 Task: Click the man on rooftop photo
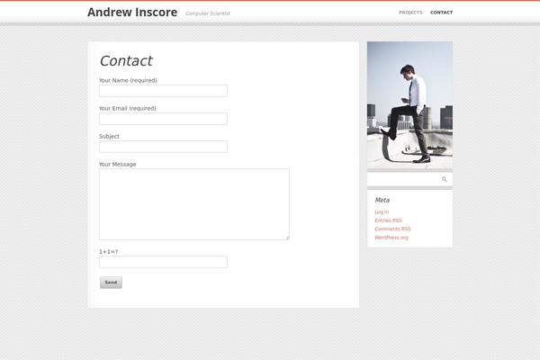409,105
